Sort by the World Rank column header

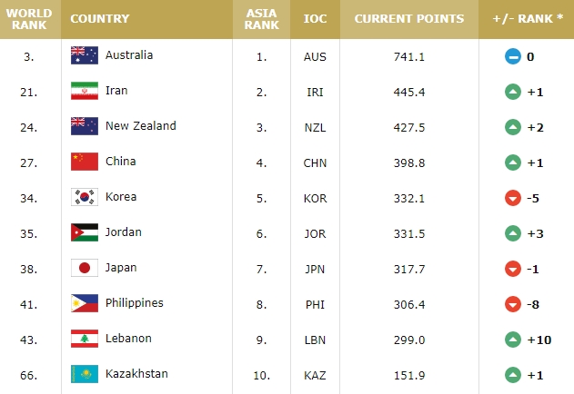[x=29, y=19]
